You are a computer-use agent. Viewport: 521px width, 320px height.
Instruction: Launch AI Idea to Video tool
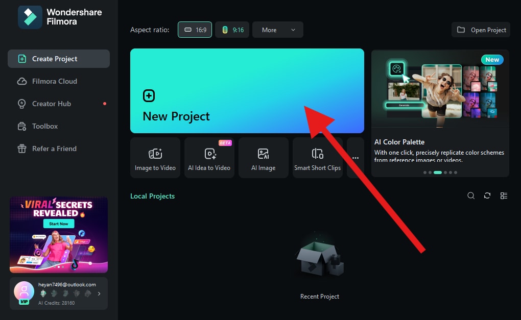209,158
